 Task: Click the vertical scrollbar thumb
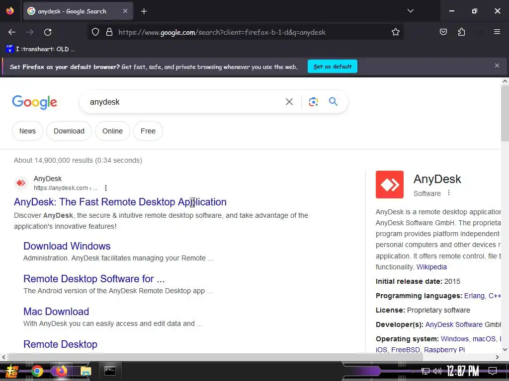click(505, 114)
